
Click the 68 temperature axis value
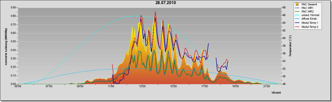coord(284,8)
